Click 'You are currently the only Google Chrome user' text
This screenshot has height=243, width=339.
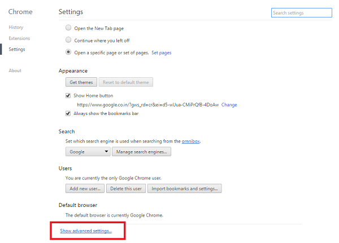coord(114,178)
